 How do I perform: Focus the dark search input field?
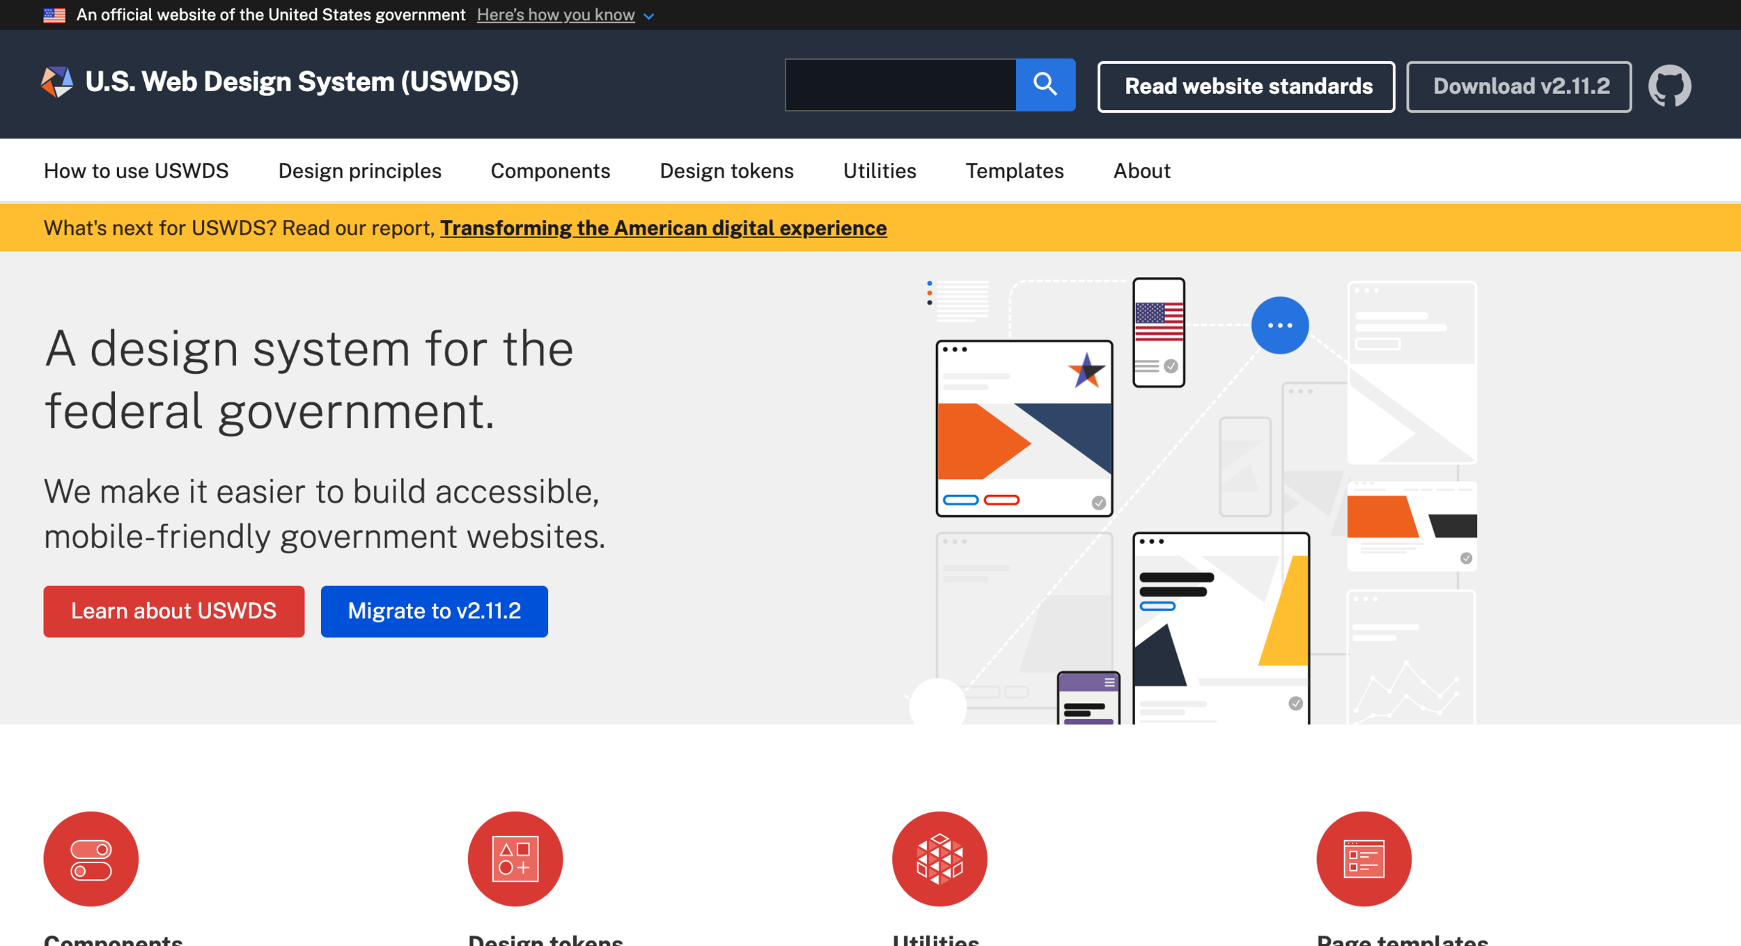[x=900, y=85]
